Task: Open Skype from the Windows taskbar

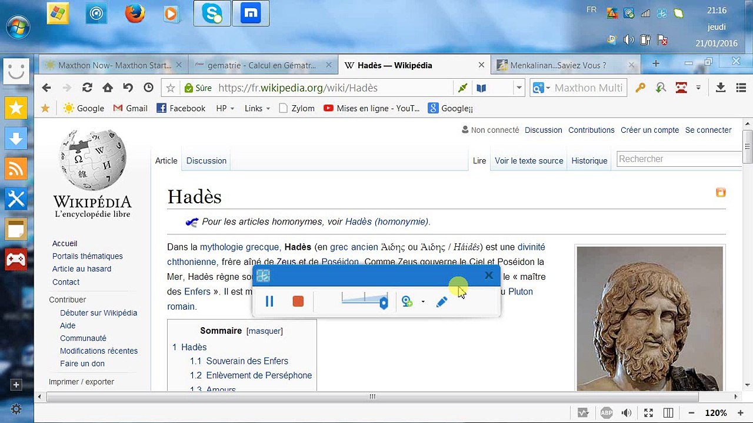Action: point(212,14)
